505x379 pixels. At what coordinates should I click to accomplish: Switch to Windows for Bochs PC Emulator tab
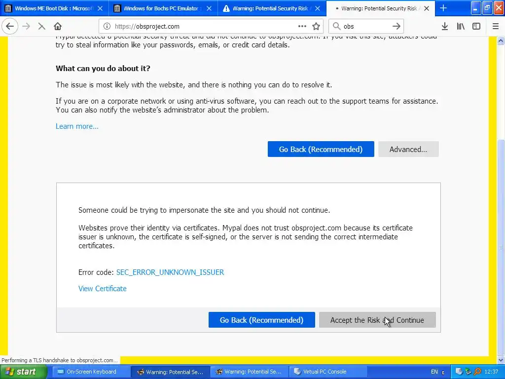pyautogui.click(x=163, y=8)
